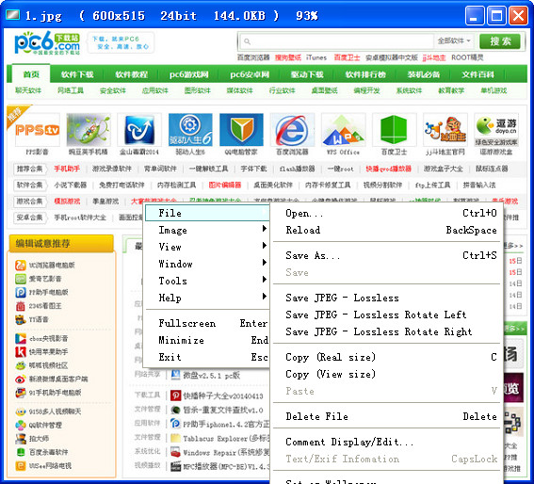Click the blue 2014 antivirus icon
Image resolution: width=534 pixels, height=484 pixels.
tap(139, 130)
